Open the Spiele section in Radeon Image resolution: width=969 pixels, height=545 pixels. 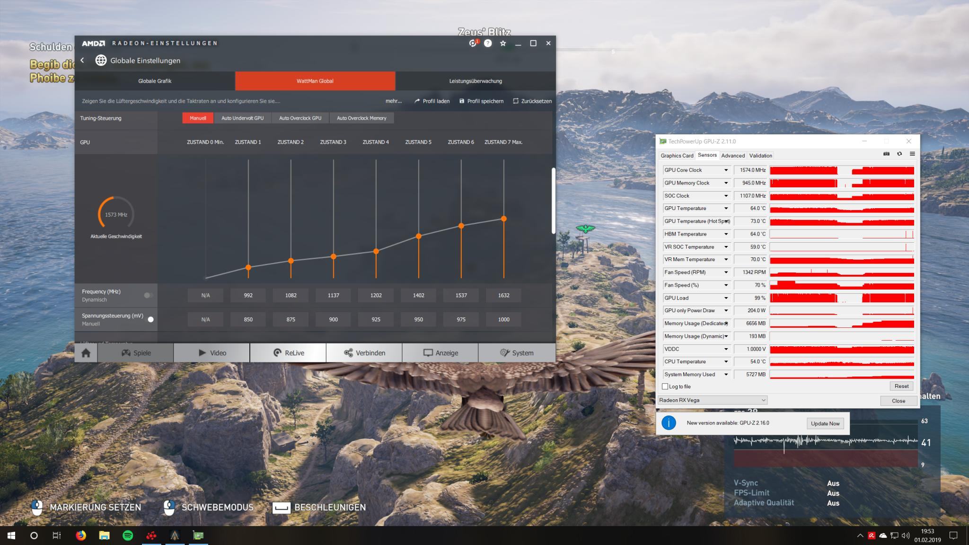136,353
